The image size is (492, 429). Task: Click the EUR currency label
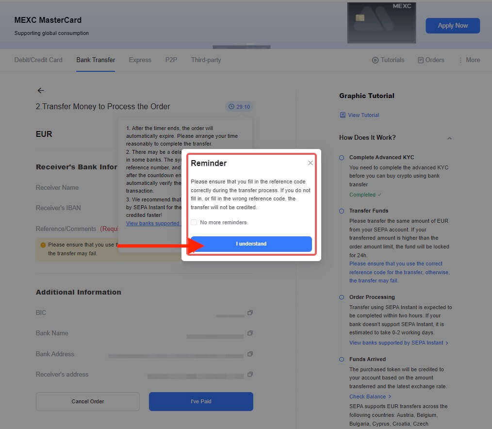point(44,134)
